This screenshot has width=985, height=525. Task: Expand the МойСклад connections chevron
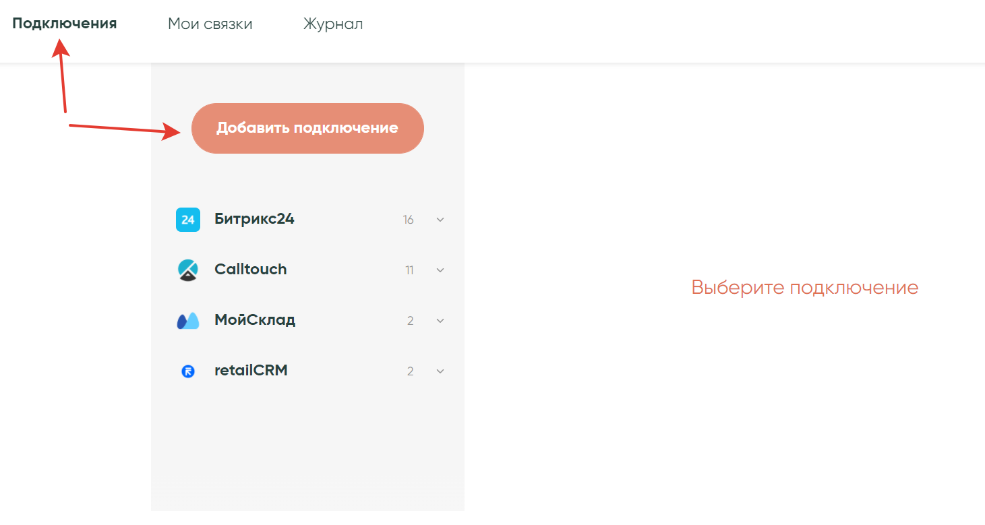tap(440, 321)
